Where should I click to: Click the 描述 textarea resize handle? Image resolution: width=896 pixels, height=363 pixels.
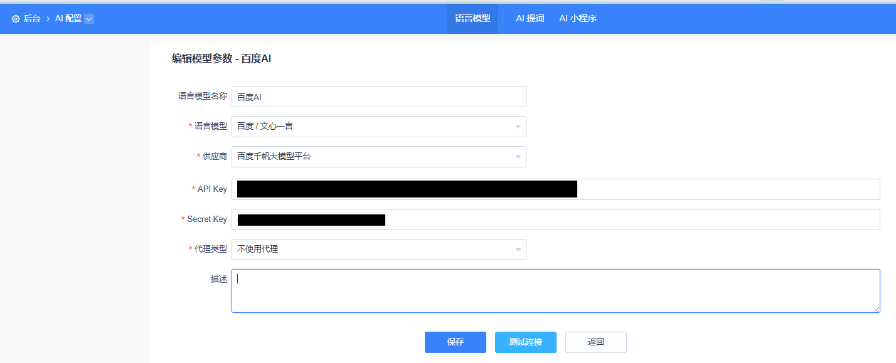(877, 309)
